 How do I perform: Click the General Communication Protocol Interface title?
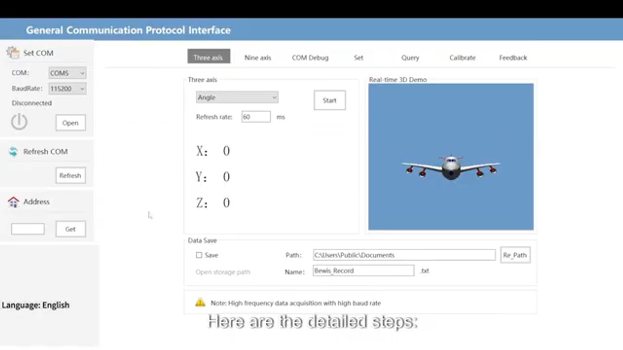pos(128,30)
